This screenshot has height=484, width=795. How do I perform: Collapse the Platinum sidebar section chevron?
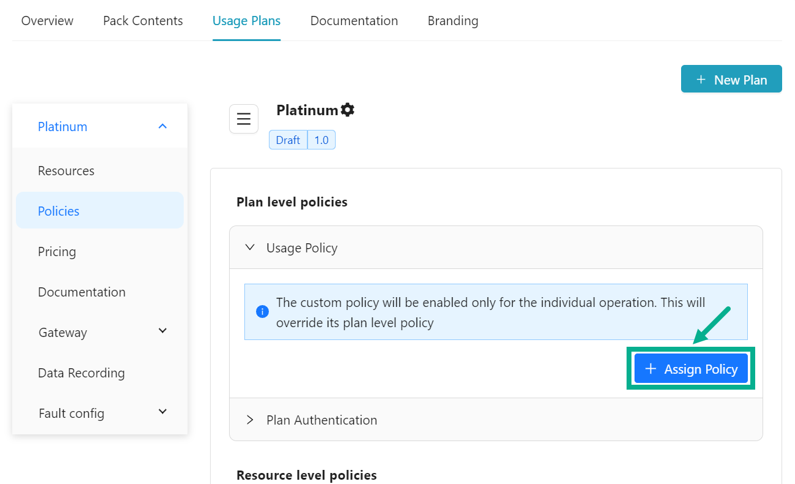(162, 126)
